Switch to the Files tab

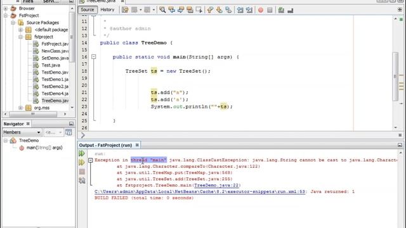pyautogui.click(x=28, y=1)
